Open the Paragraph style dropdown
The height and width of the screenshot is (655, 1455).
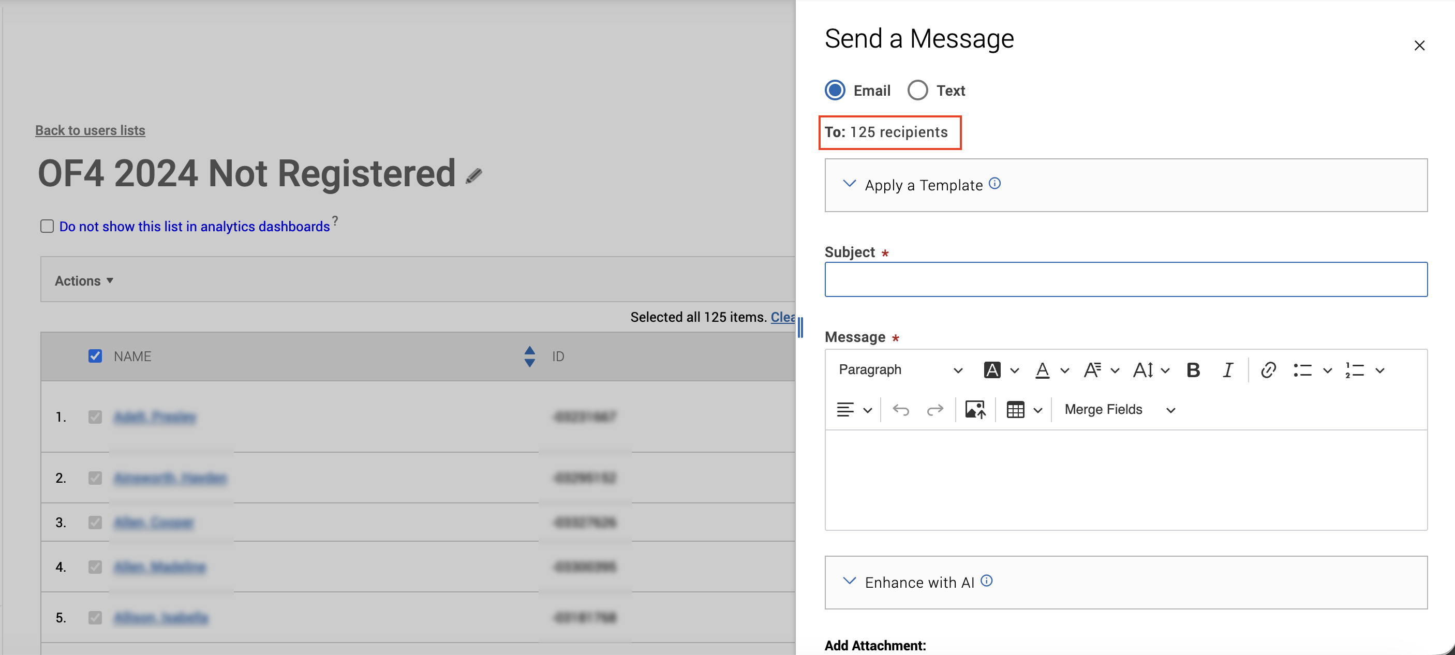pos(900,370)
